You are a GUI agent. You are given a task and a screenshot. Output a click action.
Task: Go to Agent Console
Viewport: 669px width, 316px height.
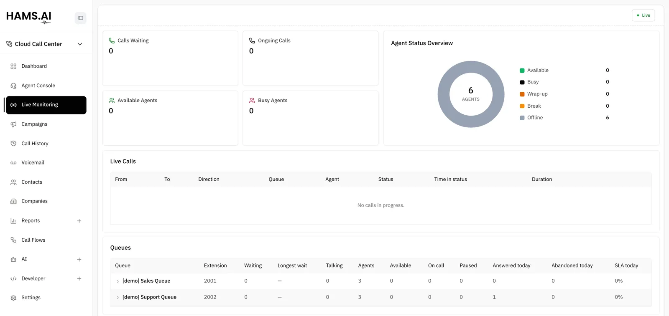click(x=46, y=86)
